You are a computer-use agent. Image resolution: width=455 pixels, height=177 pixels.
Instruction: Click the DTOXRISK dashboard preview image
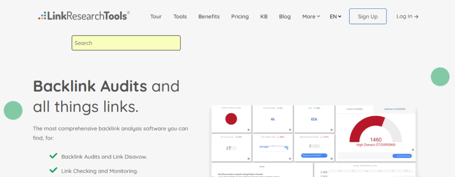click(313, 141)
